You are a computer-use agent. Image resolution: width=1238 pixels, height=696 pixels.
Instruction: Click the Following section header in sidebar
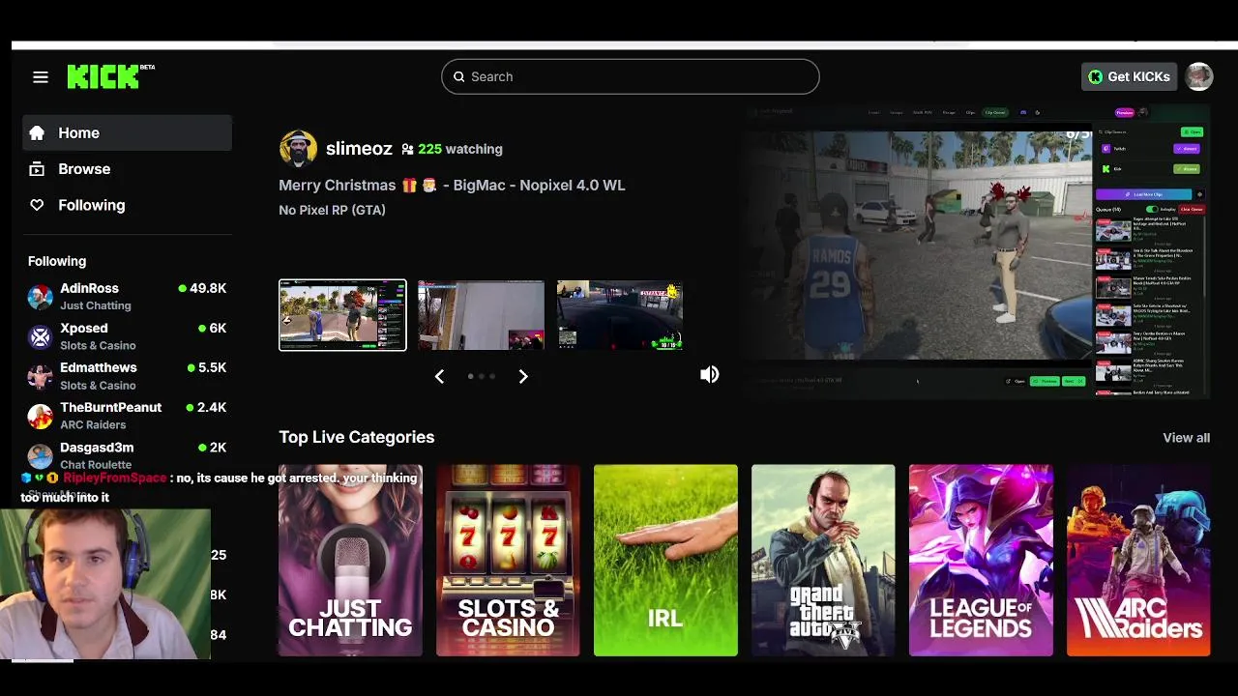[57, 261]
